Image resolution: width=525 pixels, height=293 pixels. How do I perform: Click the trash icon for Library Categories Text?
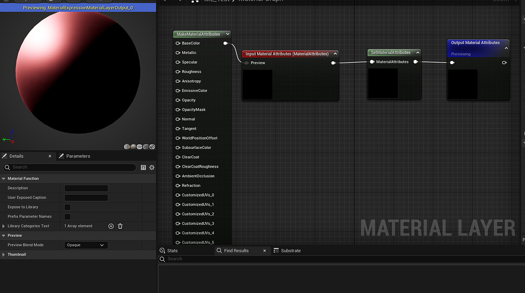tap(120, 226)
